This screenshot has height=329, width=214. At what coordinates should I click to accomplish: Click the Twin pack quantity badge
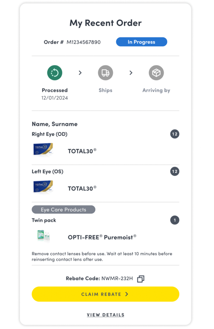pyautogui.click(x=175, y=220)
